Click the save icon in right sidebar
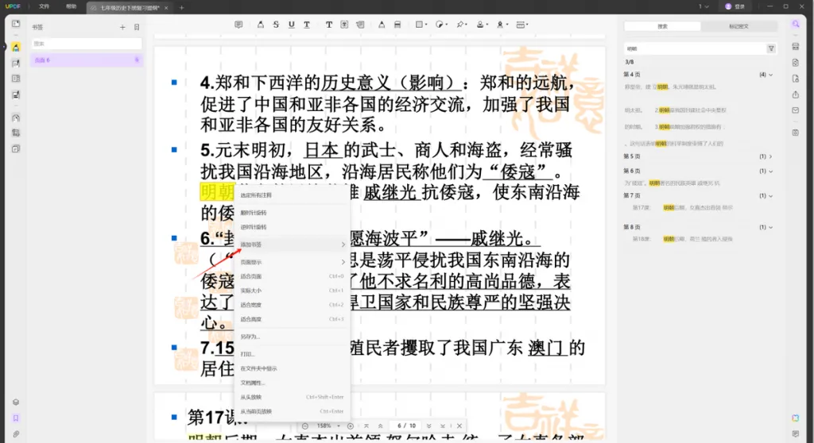The width and height of the screenshot is (814, 443). [795, 133]
